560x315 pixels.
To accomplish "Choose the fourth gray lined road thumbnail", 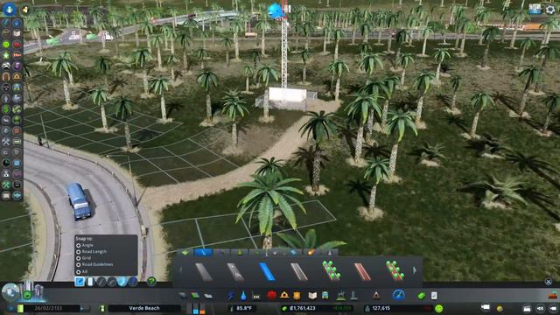I will pyautogui.click(x=299, y=271).
